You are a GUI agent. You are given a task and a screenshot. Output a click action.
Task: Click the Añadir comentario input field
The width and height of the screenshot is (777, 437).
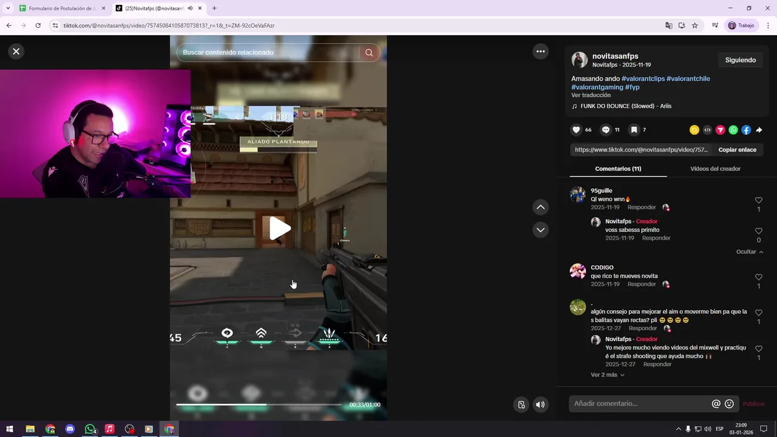[x=640, y=404]
